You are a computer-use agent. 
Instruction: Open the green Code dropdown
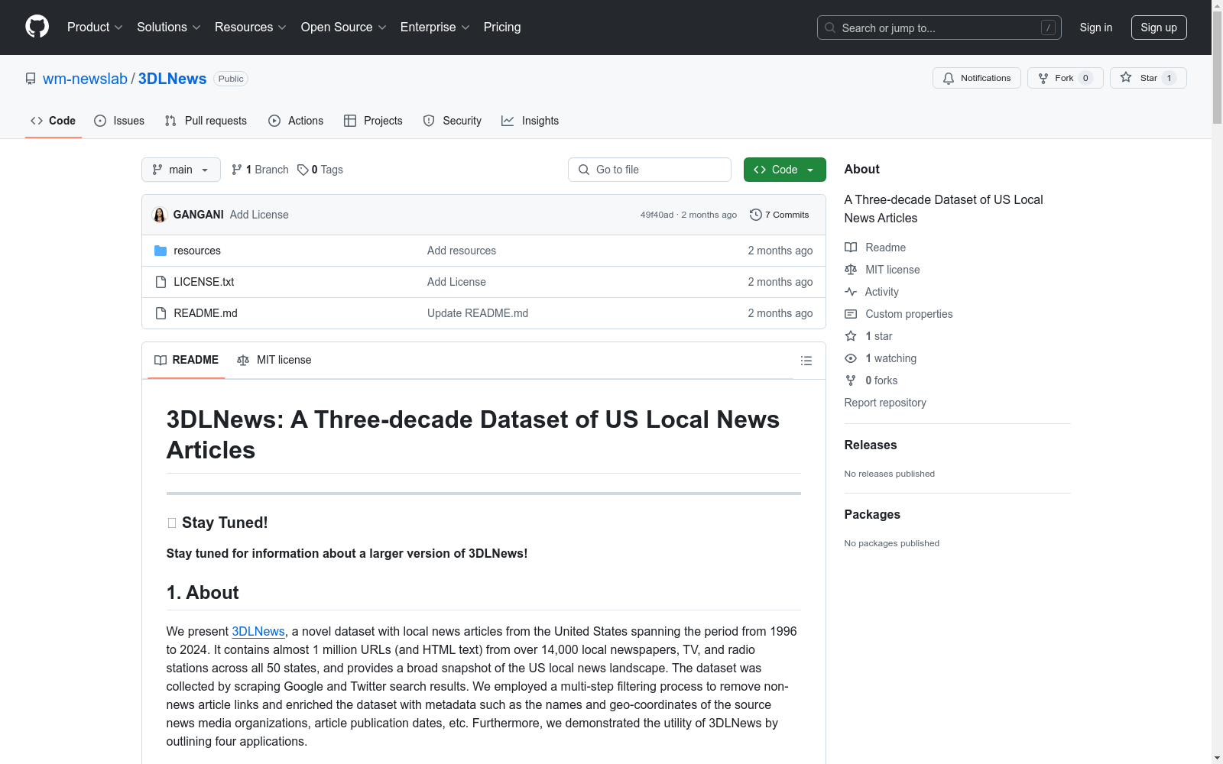tap(784, 170)
